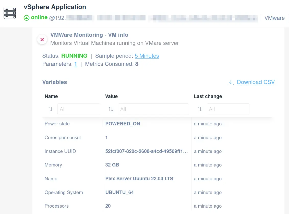Screen dimensions: 289x214
Task: Sort the Value column using its sort icon
Action: click(111, 109)
